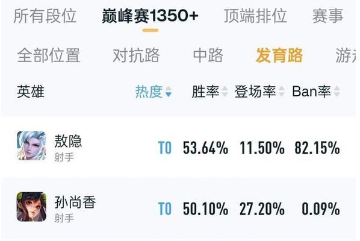360x241 pixels.
Task: Switch to 顶端排位 tab
Action: 255,16
